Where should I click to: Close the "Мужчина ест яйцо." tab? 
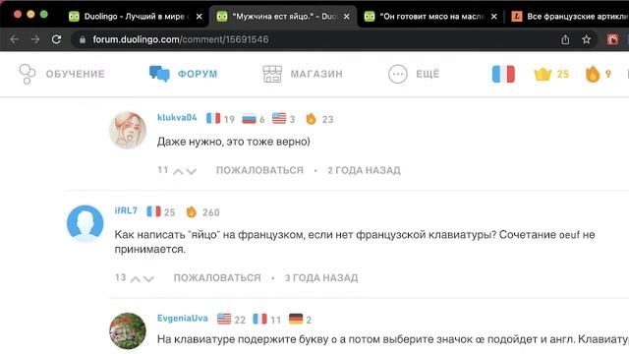tap(347, 17)
